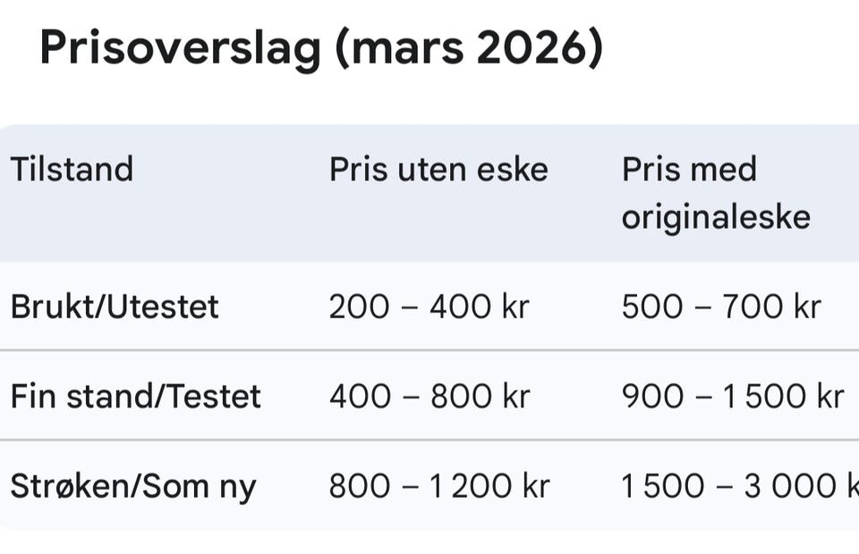Click the Brukt/Utestet row label
Image resolution: width=859 pixels, height=554 pixels.
click(115, 306)
